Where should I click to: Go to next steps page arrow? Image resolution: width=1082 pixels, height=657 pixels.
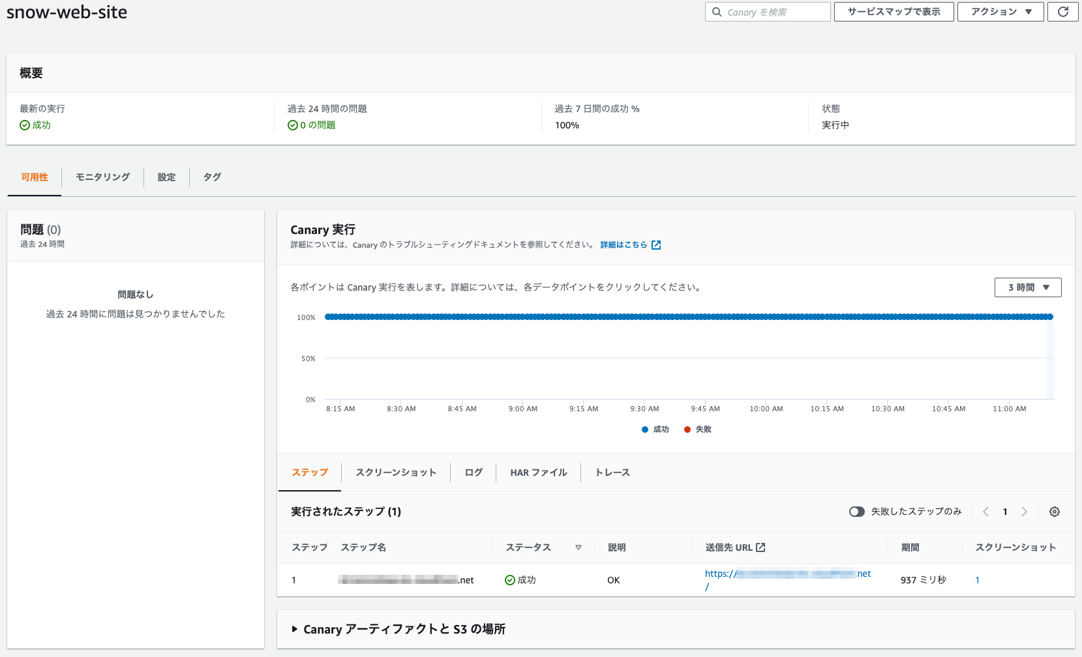(1024, 512)
